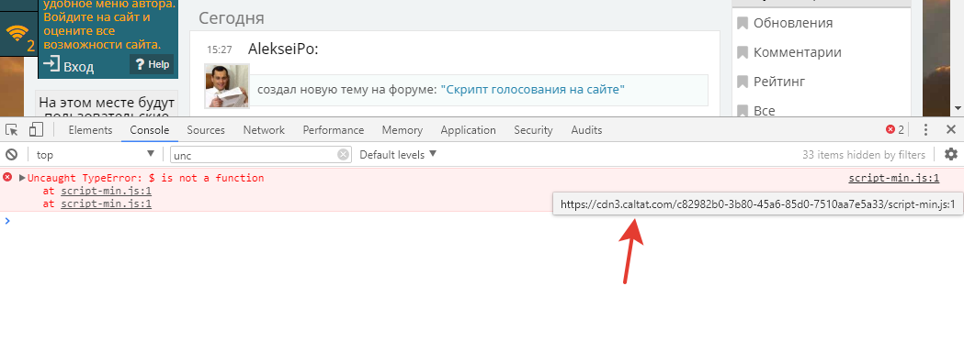The width and height of the screenshot is (964, 341).
Task: Click the 15:27 timestamp
Action: pos(219,49)
